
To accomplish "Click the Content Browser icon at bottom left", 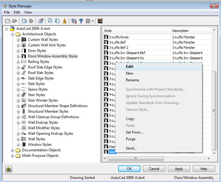I will [x=9, y=169].
